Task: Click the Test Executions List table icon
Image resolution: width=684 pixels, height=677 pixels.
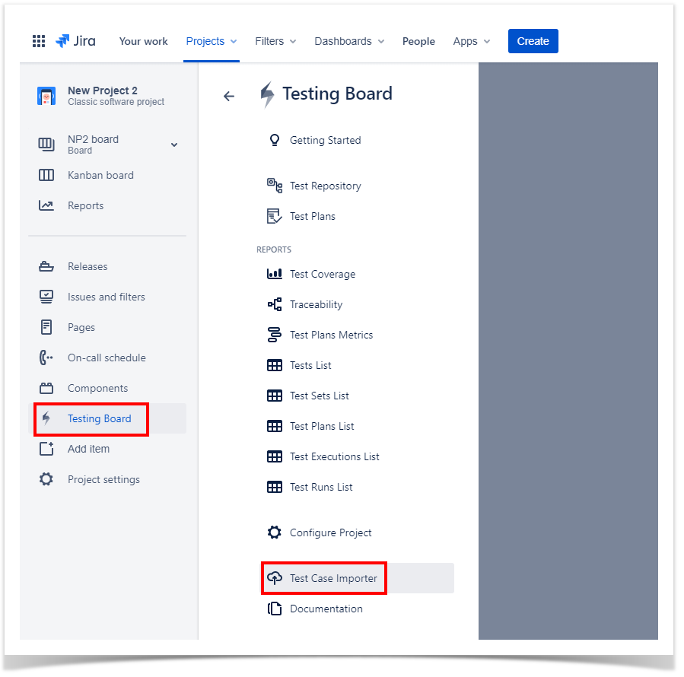Action: tap(275, 456)
